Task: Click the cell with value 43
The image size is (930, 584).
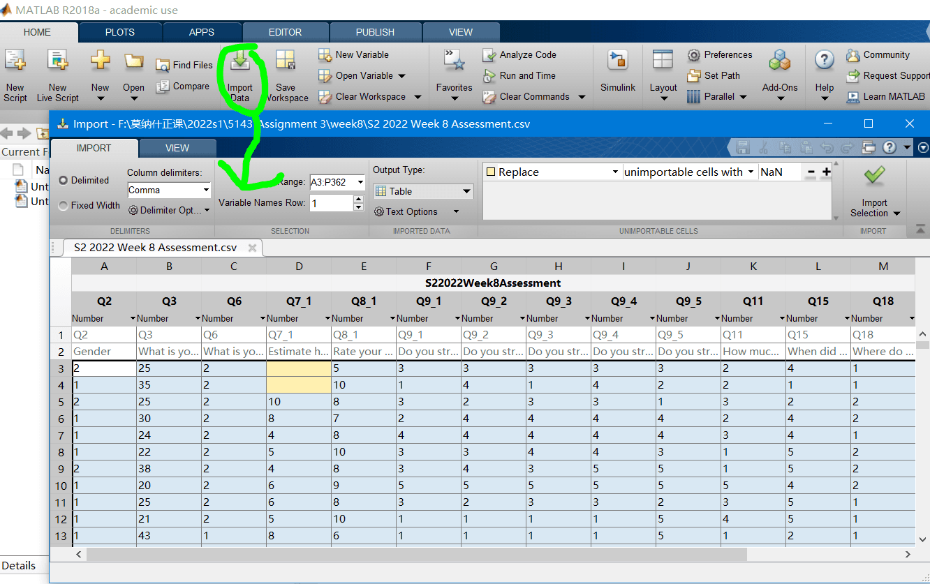Action: point(169,536)
